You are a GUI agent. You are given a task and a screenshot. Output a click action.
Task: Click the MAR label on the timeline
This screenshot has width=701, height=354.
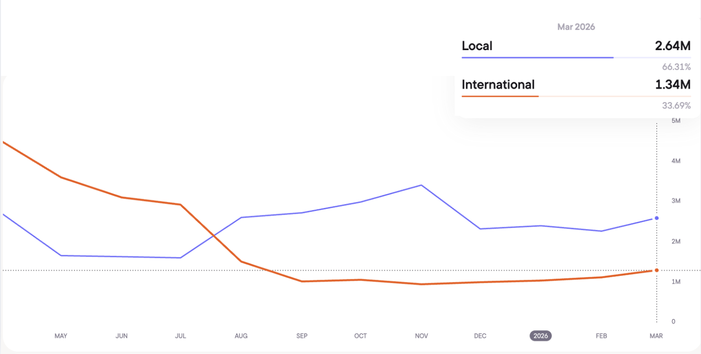click(656, 336)
